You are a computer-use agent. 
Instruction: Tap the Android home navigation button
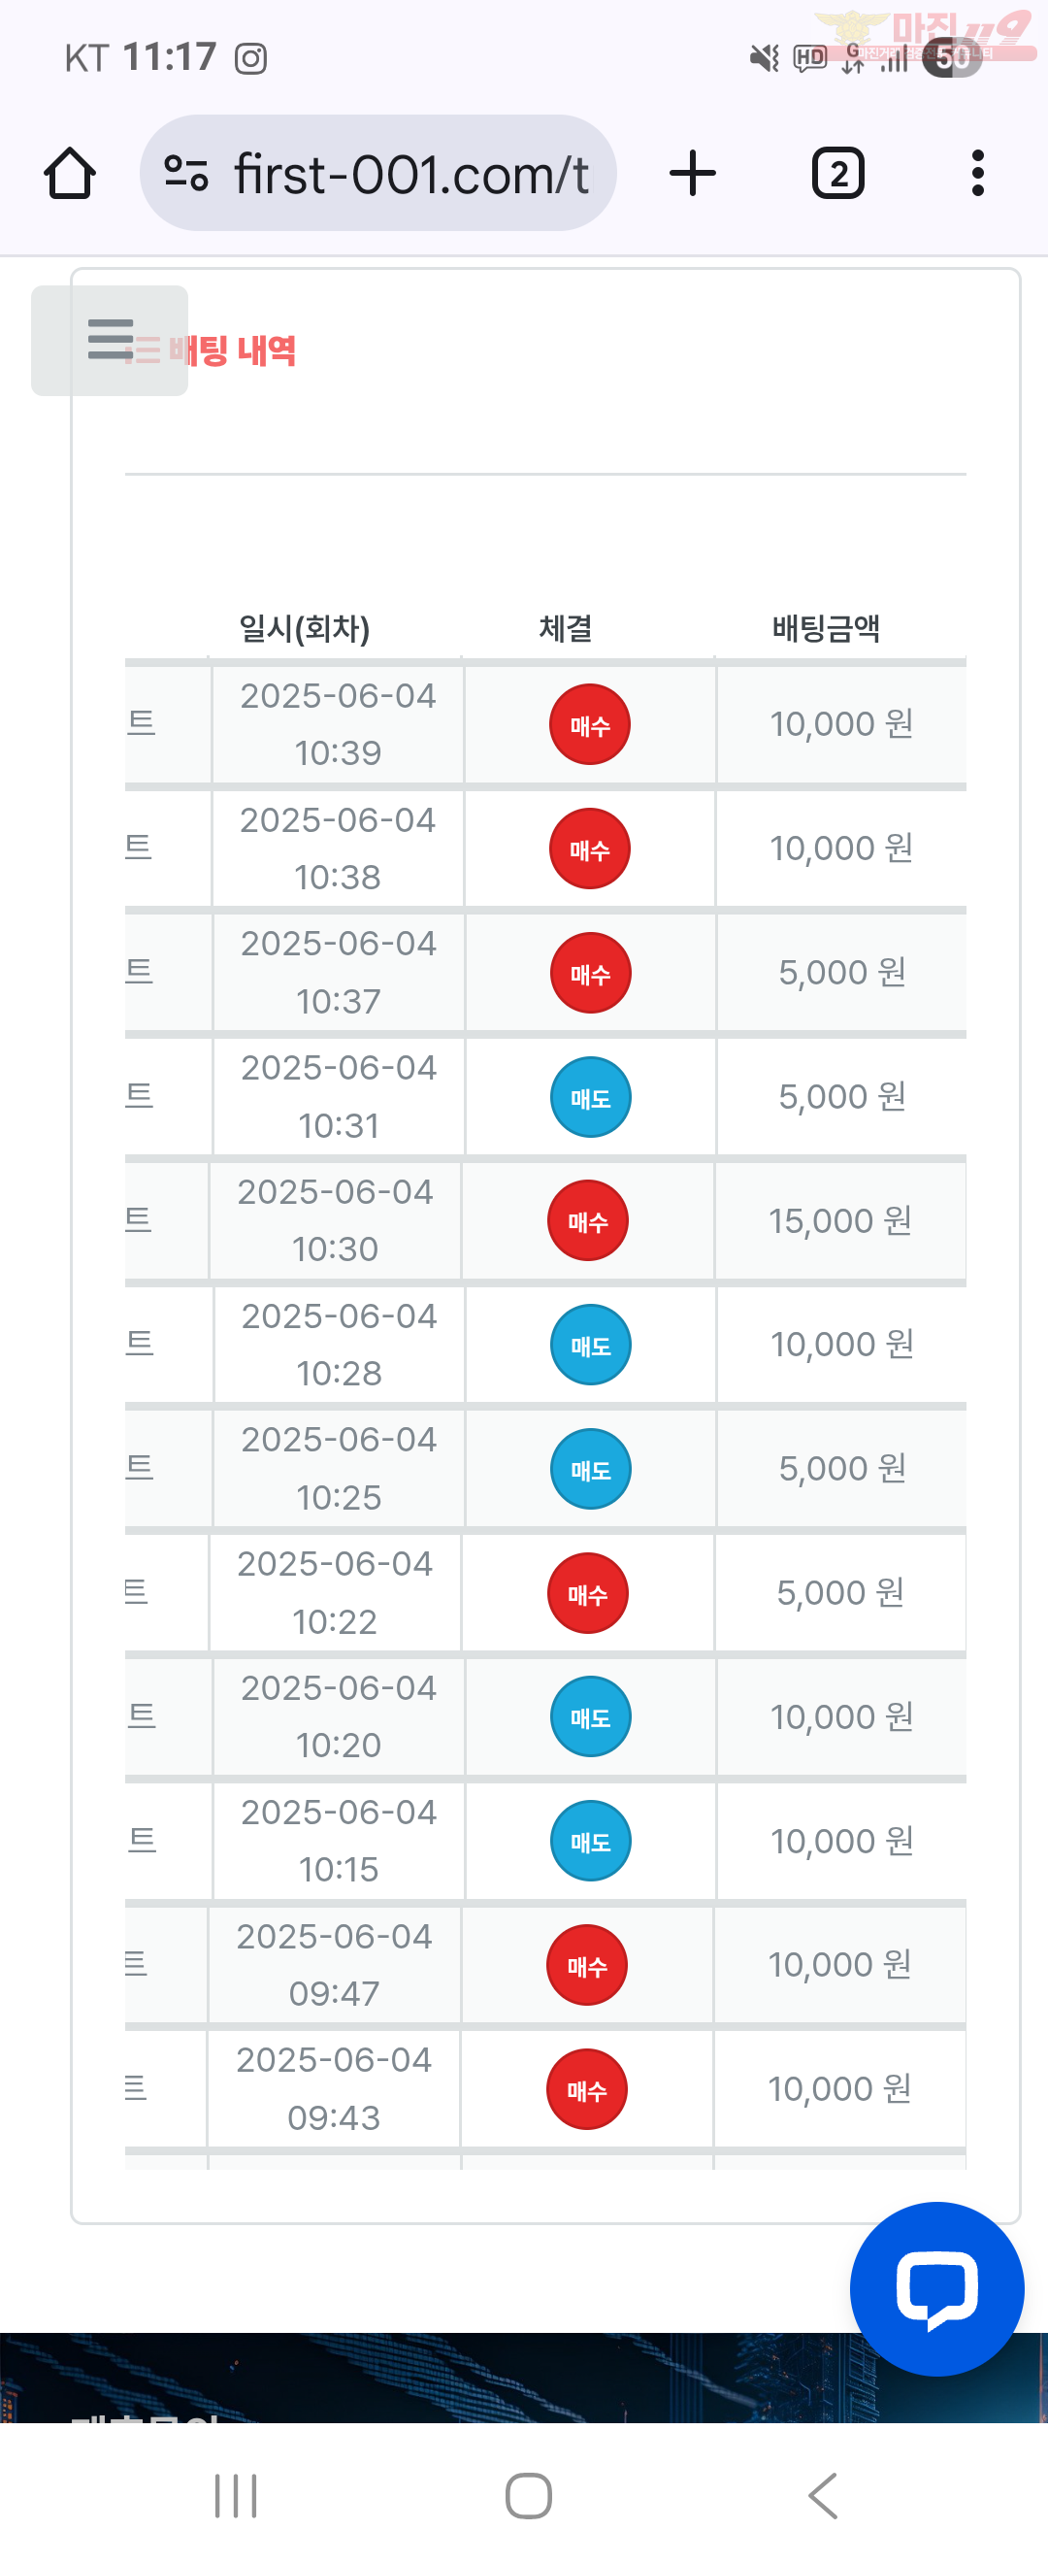click(528, 2495)
